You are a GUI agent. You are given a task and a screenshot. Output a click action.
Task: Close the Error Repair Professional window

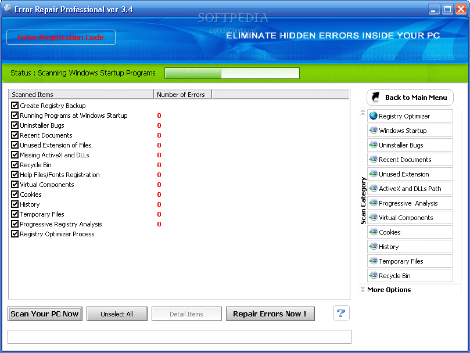tap(461, 9)
